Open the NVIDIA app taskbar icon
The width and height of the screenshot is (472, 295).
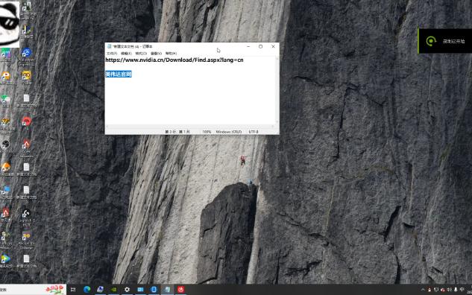click(114, 290)
